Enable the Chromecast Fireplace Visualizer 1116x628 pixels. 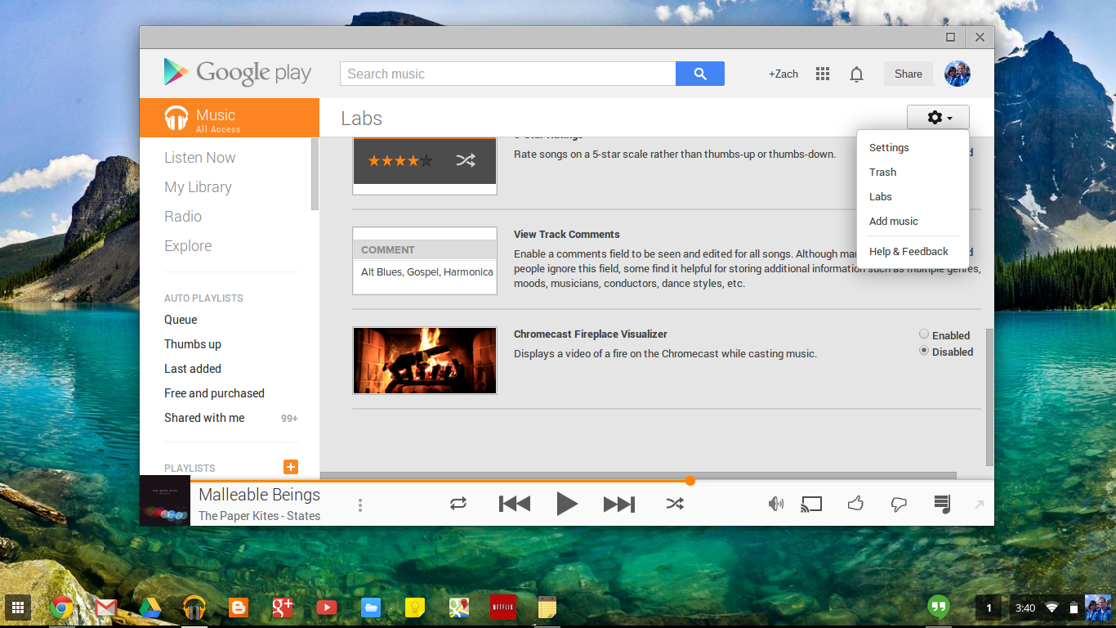tap(924, 334)
